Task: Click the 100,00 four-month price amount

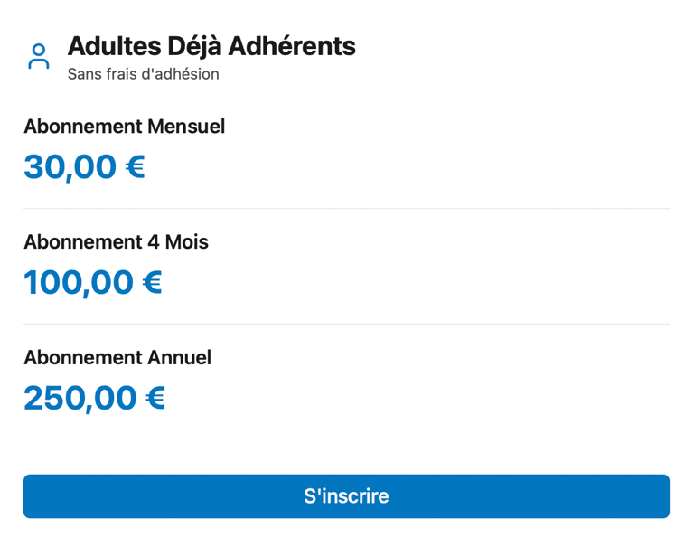Action: click(79, 283)
